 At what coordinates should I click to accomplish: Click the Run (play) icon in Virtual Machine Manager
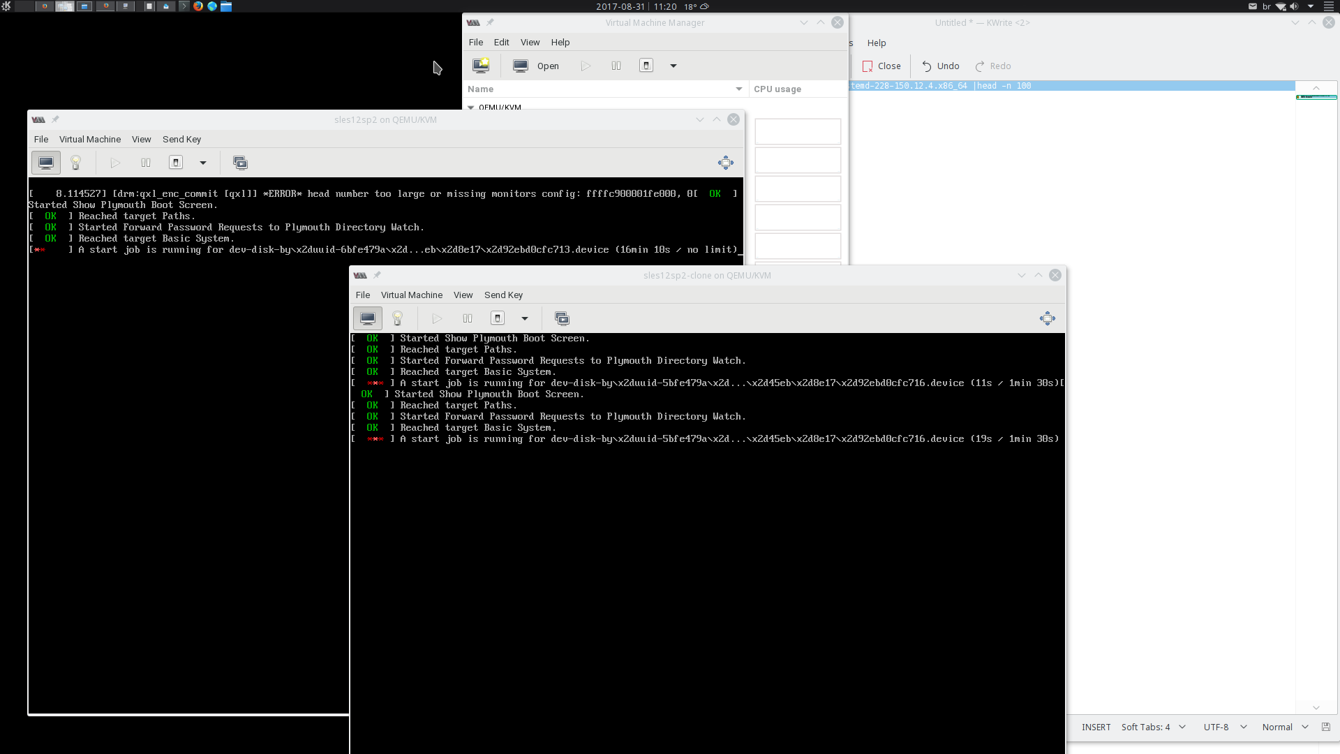[586, 66]
